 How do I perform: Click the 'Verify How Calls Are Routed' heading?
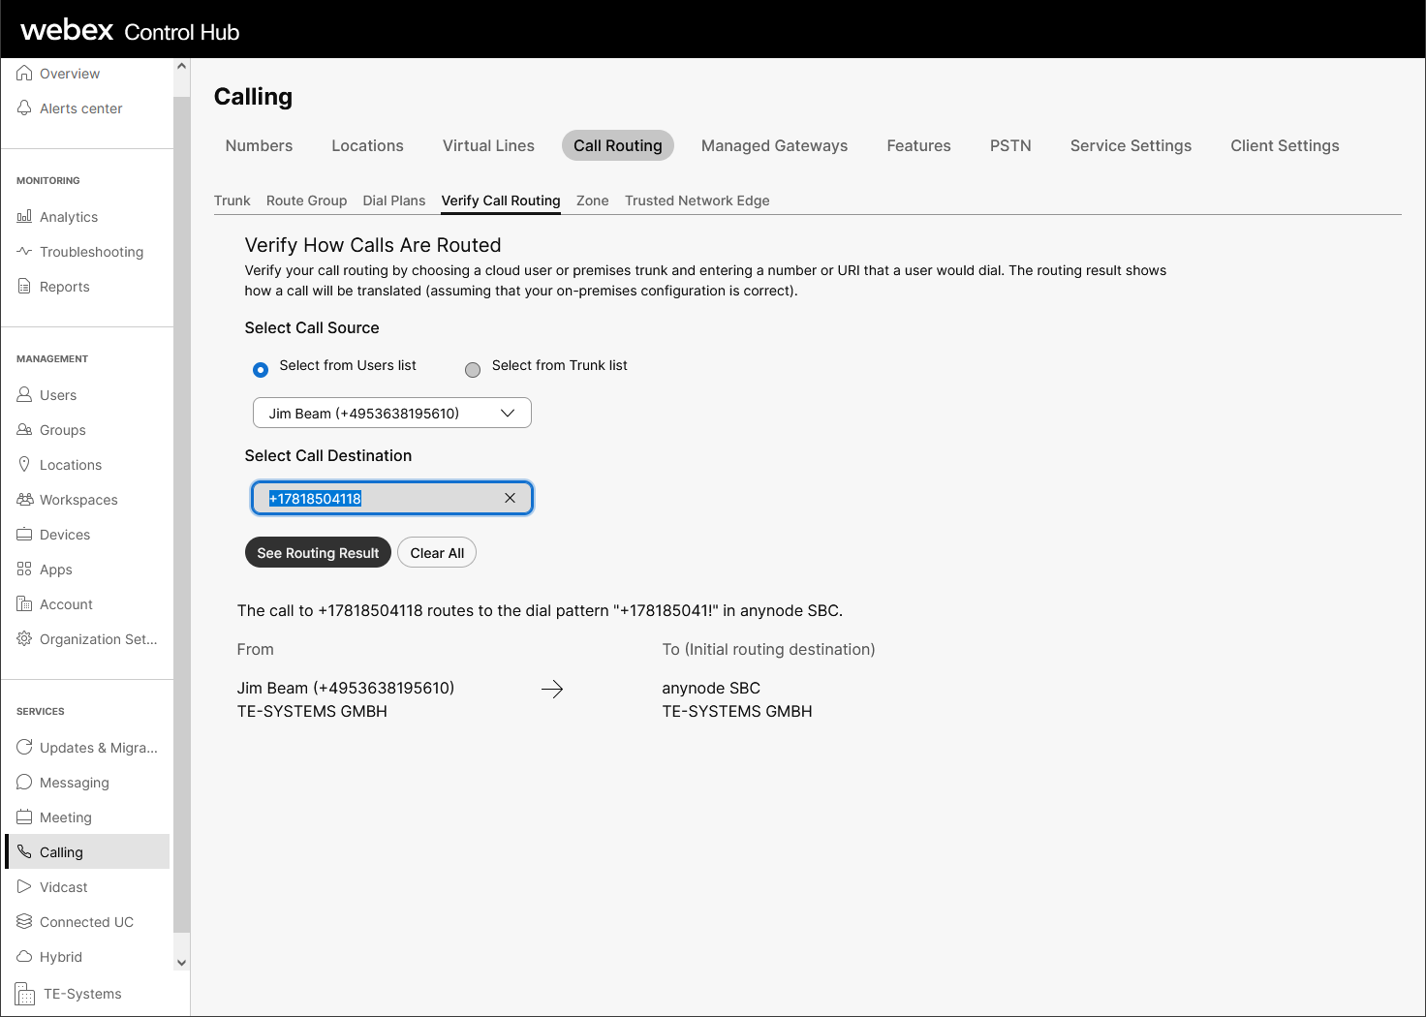click(373, 245)
